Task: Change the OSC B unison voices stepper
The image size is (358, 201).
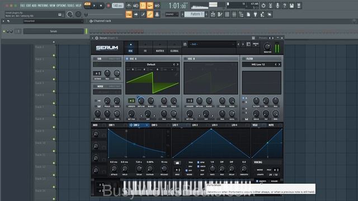Action: tap(190, 100)
